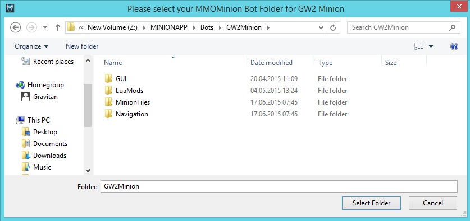The width and height of the screenshot is (470, 221).
Task: Click the Recent places icon
Action: (26, 61)
